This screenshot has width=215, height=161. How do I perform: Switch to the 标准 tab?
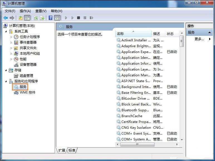point(72,150)
